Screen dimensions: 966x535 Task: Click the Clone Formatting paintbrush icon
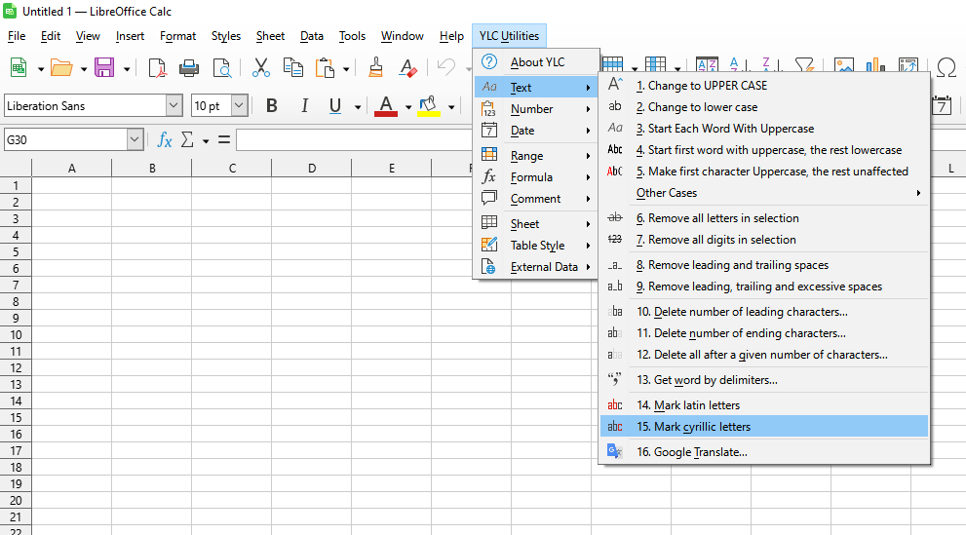375,67
